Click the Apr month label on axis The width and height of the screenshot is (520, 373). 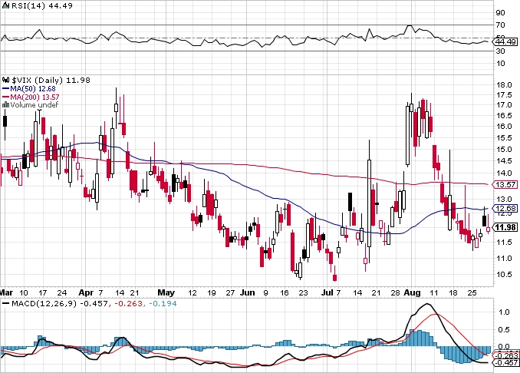point(86,292)
